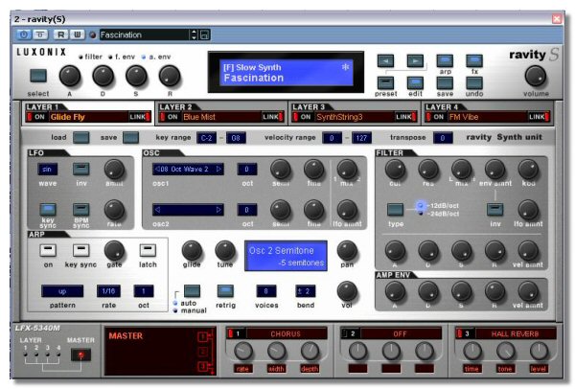Viewport: 575px width, 389px height.
Task: Click osc1 previous waveform arrow
Action: click(x=157, y=169)
